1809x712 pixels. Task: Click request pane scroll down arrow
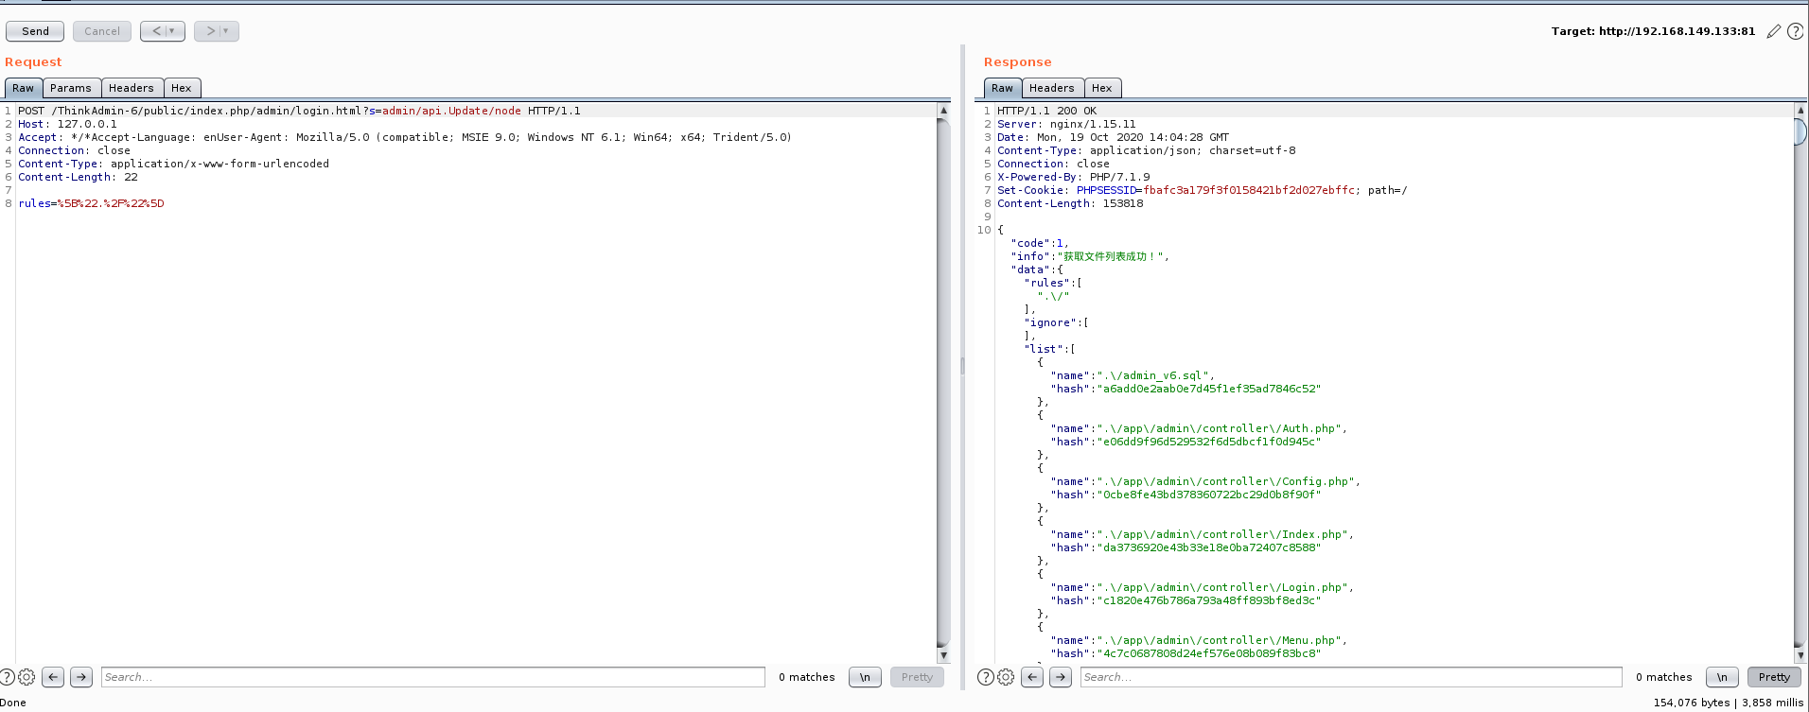point(943,655)
